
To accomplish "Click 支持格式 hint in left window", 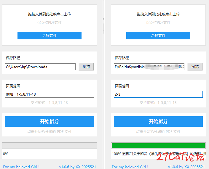I will [x=49, y=103].
